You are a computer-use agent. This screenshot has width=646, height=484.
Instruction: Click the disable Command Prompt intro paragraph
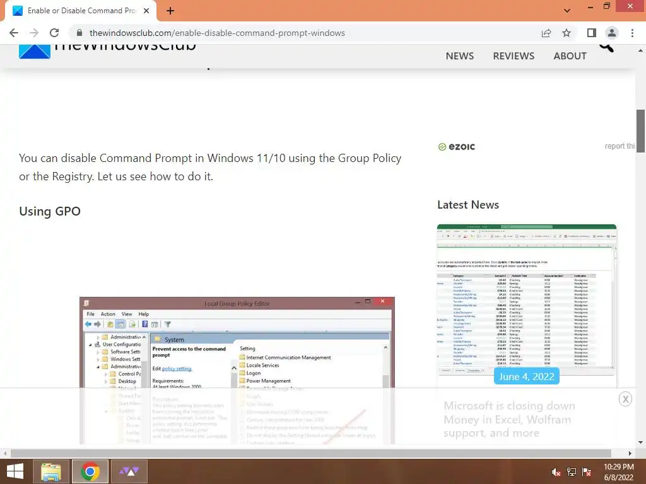coord(210,167)
